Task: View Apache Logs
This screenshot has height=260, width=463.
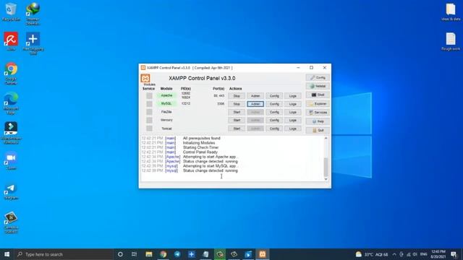Action: (292, 96)
